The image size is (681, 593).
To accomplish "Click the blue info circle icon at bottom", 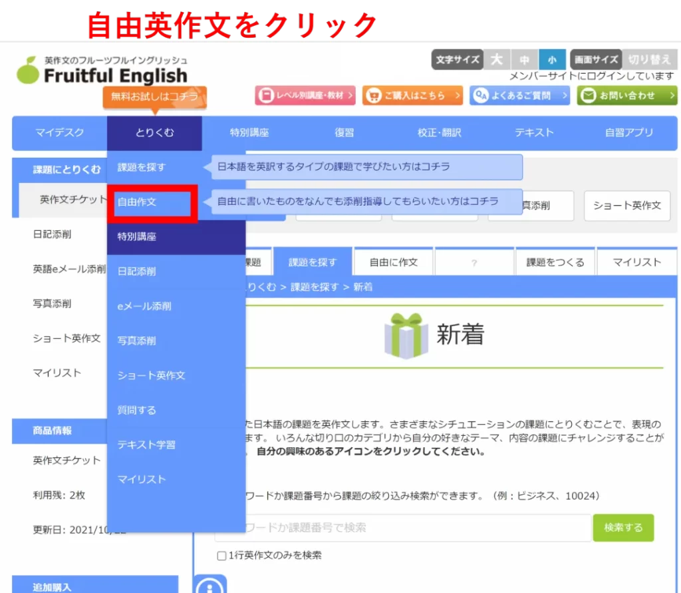I will coord(211,584).
